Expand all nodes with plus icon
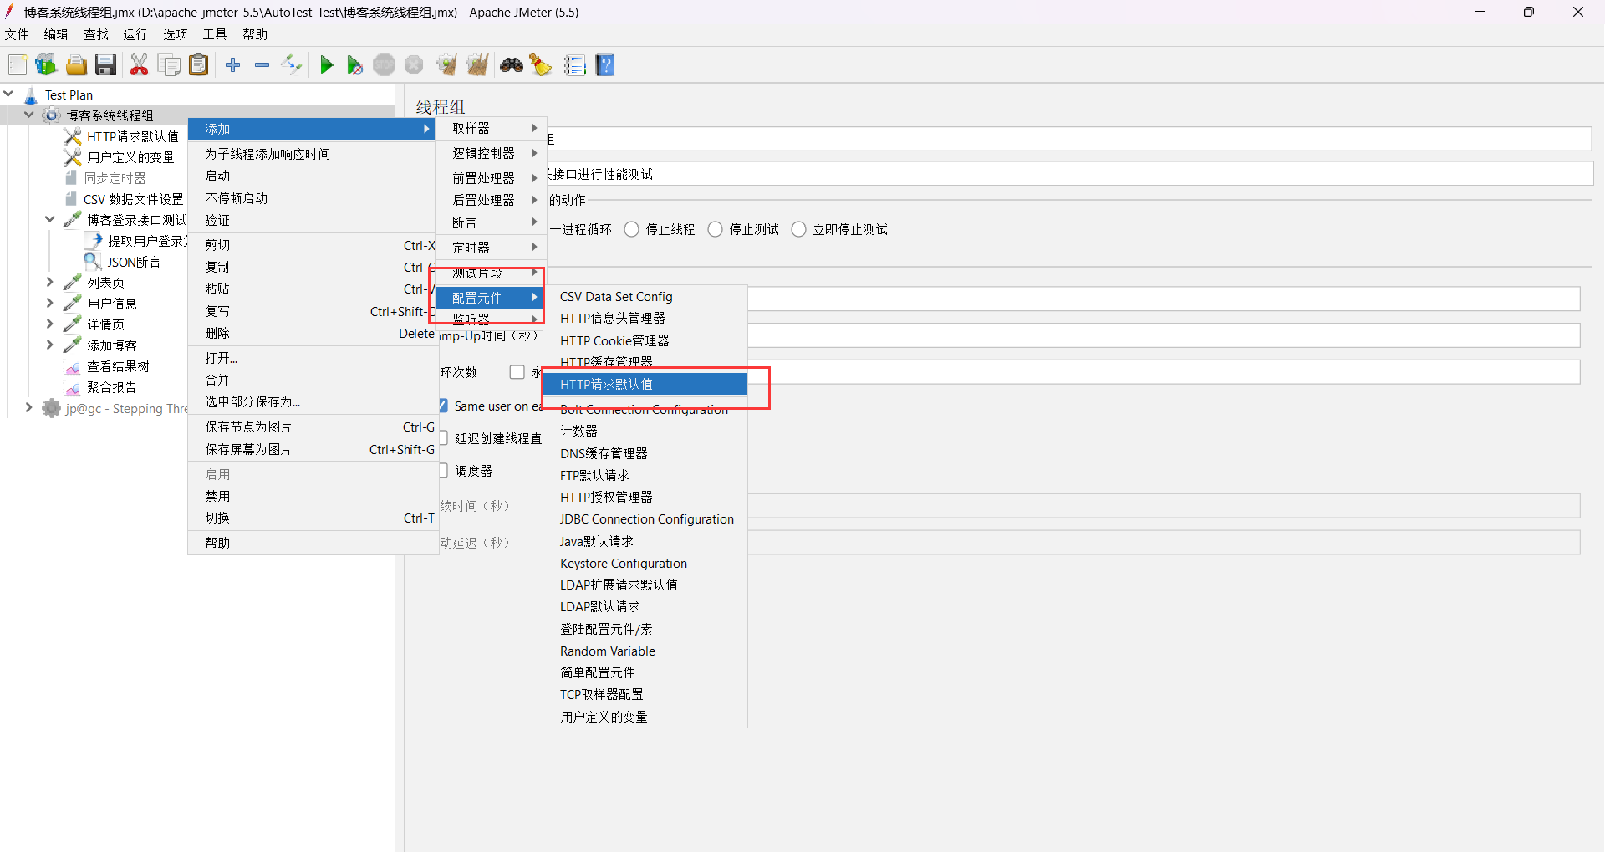The width and height of the screenshot is (1605, 853). 233,65
